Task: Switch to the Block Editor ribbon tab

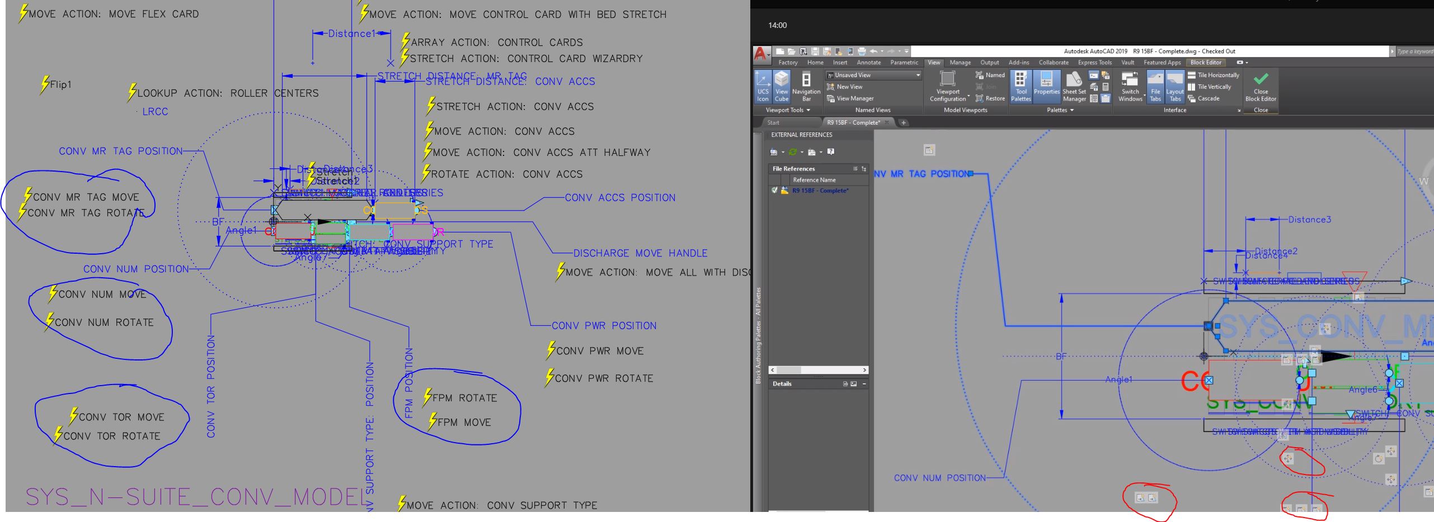Action: (1206, 63)
